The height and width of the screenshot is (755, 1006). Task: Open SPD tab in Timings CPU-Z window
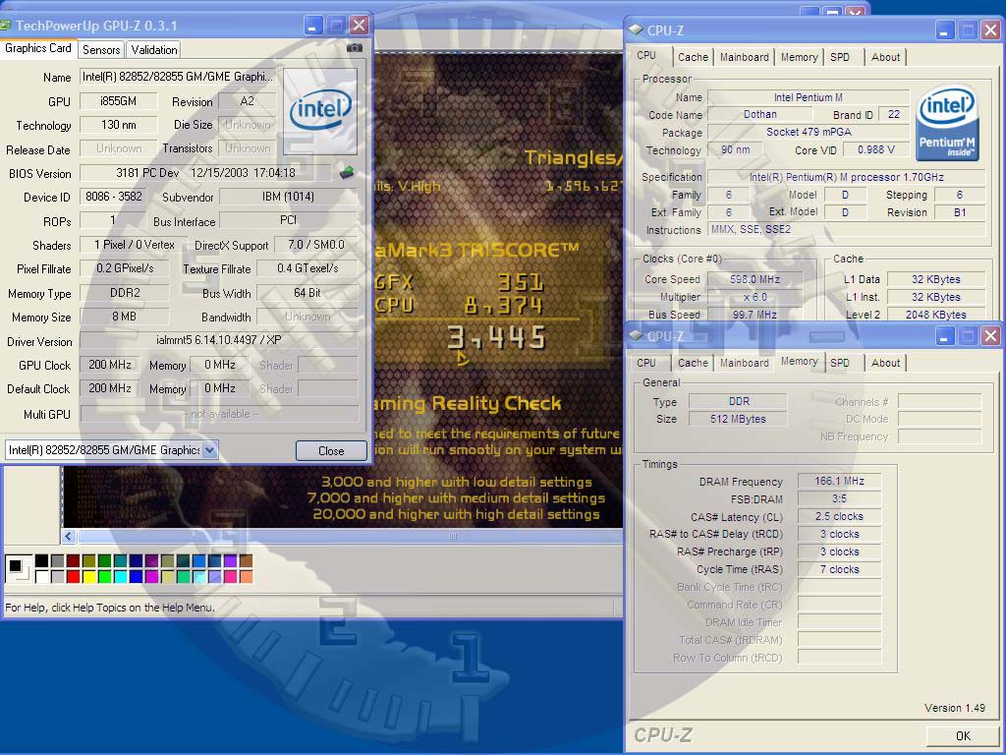840,363
